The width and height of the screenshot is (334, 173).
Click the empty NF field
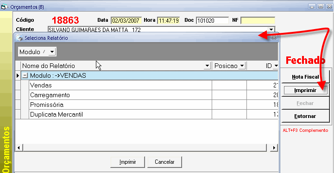[x=258, y=20]
